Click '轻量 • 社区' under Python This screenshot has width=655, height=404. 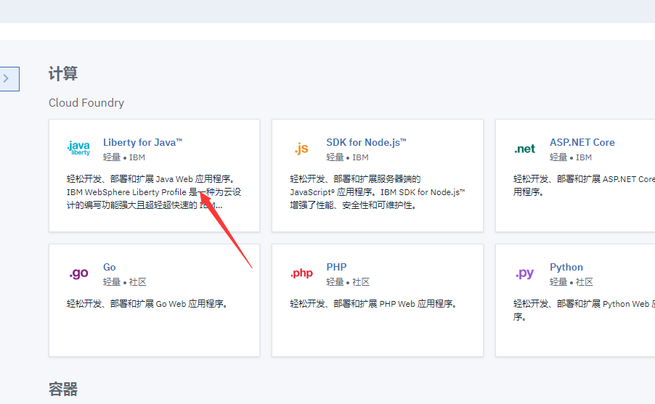tap(571, 282)
